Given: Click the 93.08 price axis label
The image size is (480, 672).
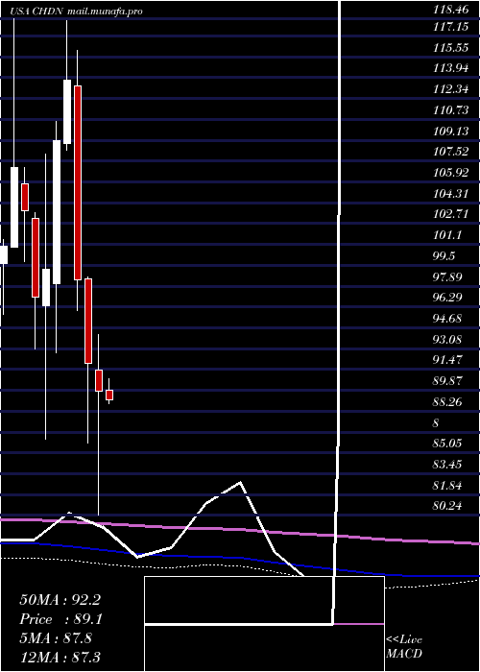Looking at the screenshot, I should (448, 339).
